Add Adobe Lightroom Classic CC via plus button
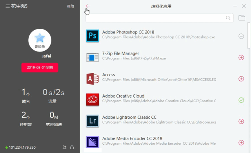The image size is (251, 153). point(241,122)
